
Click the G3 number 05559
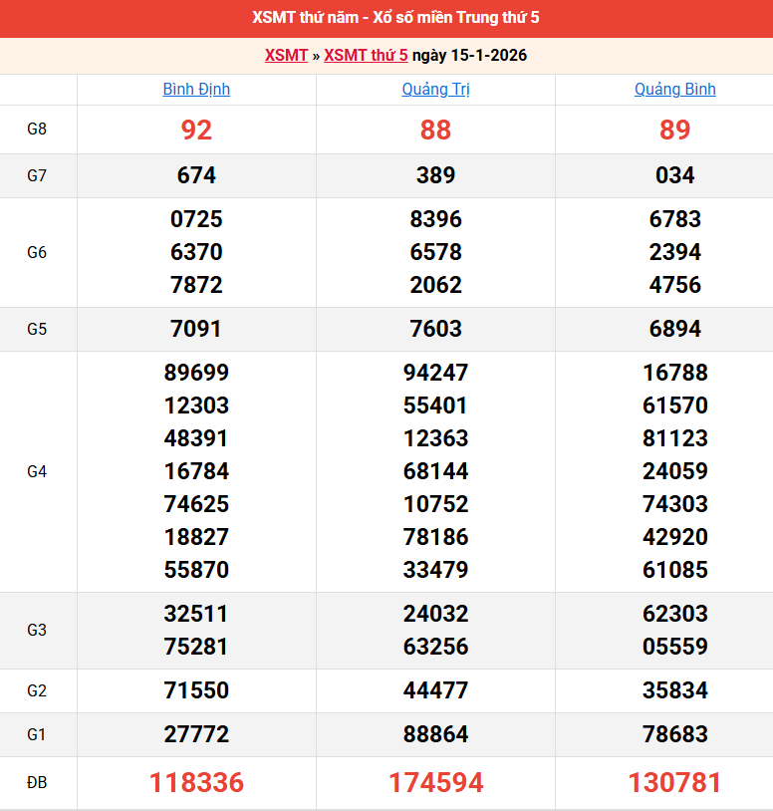[x=674, y=647]
